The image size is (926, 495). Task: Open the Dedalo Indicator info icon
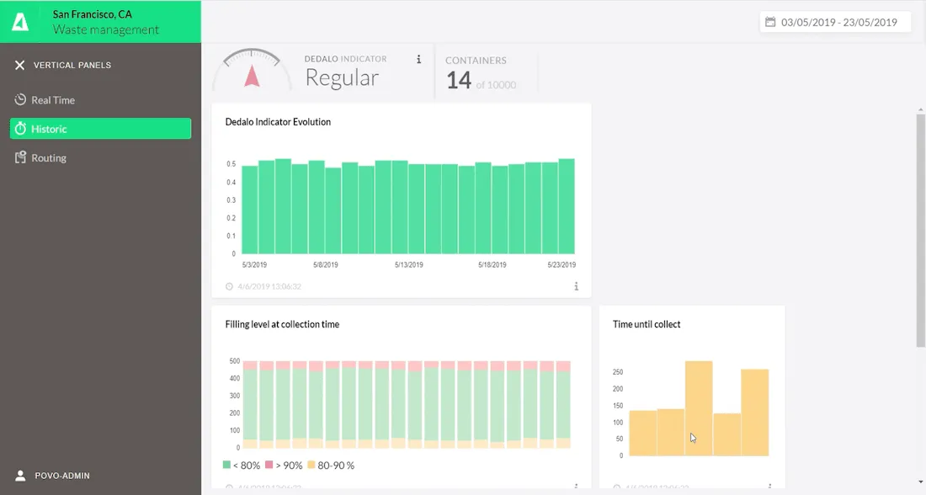(x=419, y=59)
